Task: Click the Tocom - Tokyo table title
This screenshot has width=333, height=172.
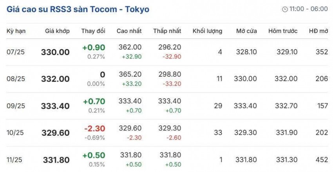Action: (78, 9)
